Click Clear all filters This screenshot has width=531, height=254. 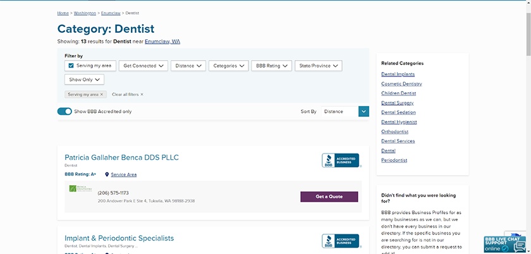click(x=128, y=95)
